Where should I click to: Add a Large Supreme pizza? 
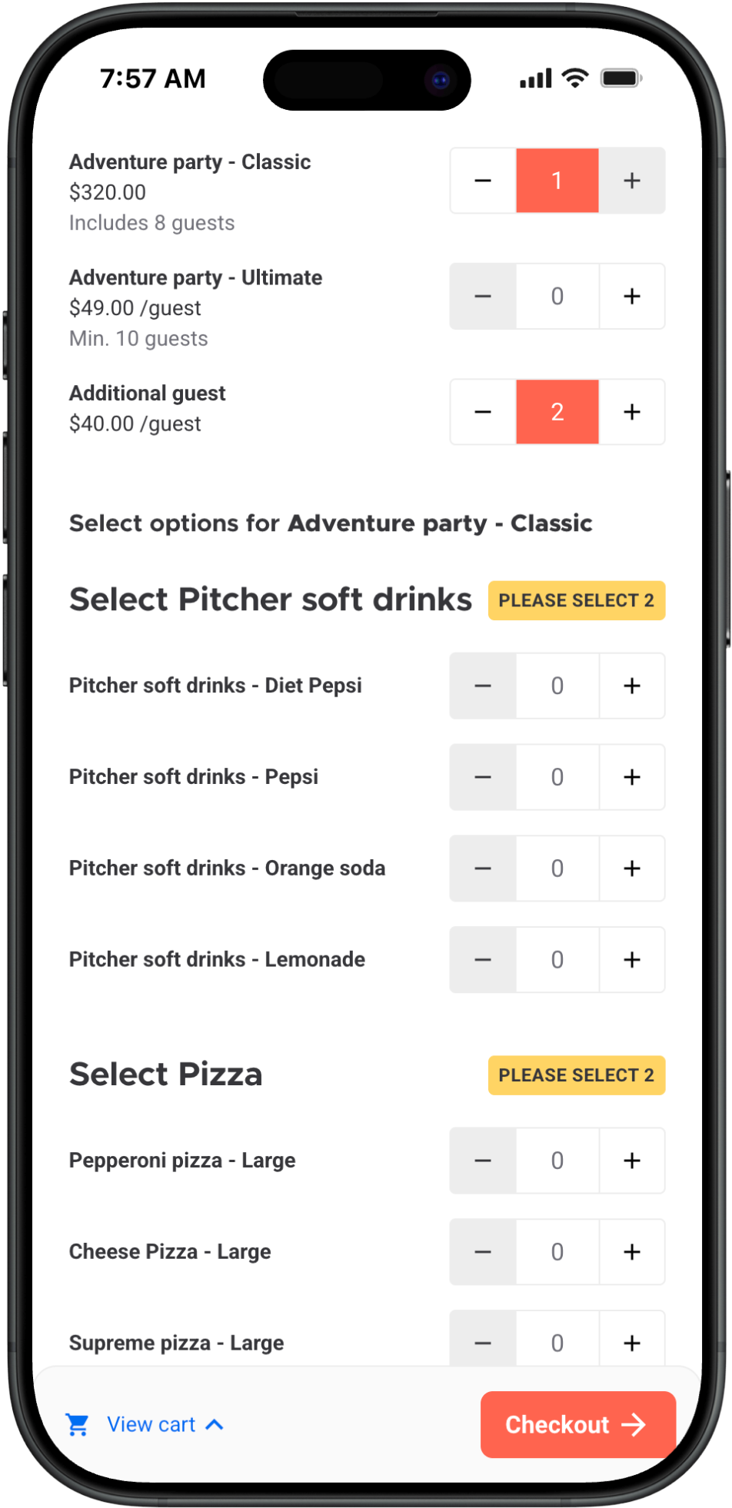tap(631, 1343)
